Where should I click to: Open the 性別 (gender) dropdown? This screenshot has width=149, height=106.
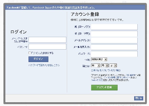[99, 59]
